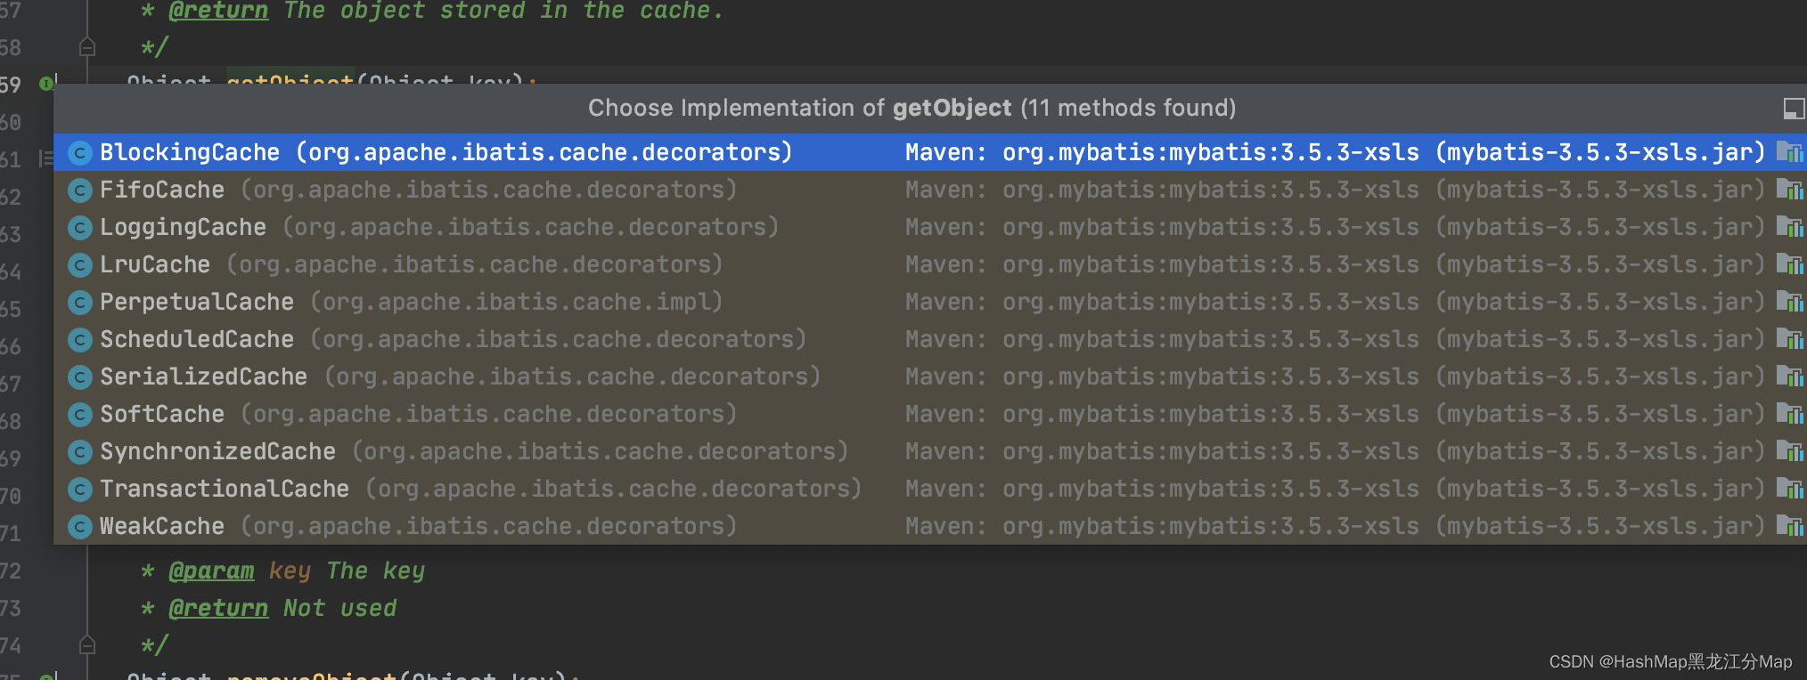Click library icon at end of SoftCache row

tap(1789, 414)
